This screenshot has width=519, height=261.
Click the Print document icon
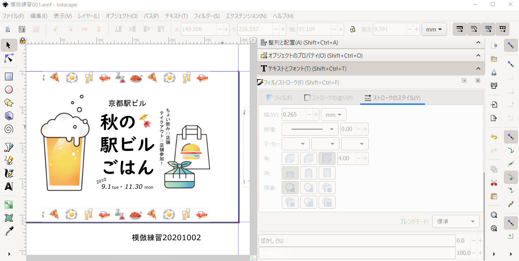[x=494, y=85]
